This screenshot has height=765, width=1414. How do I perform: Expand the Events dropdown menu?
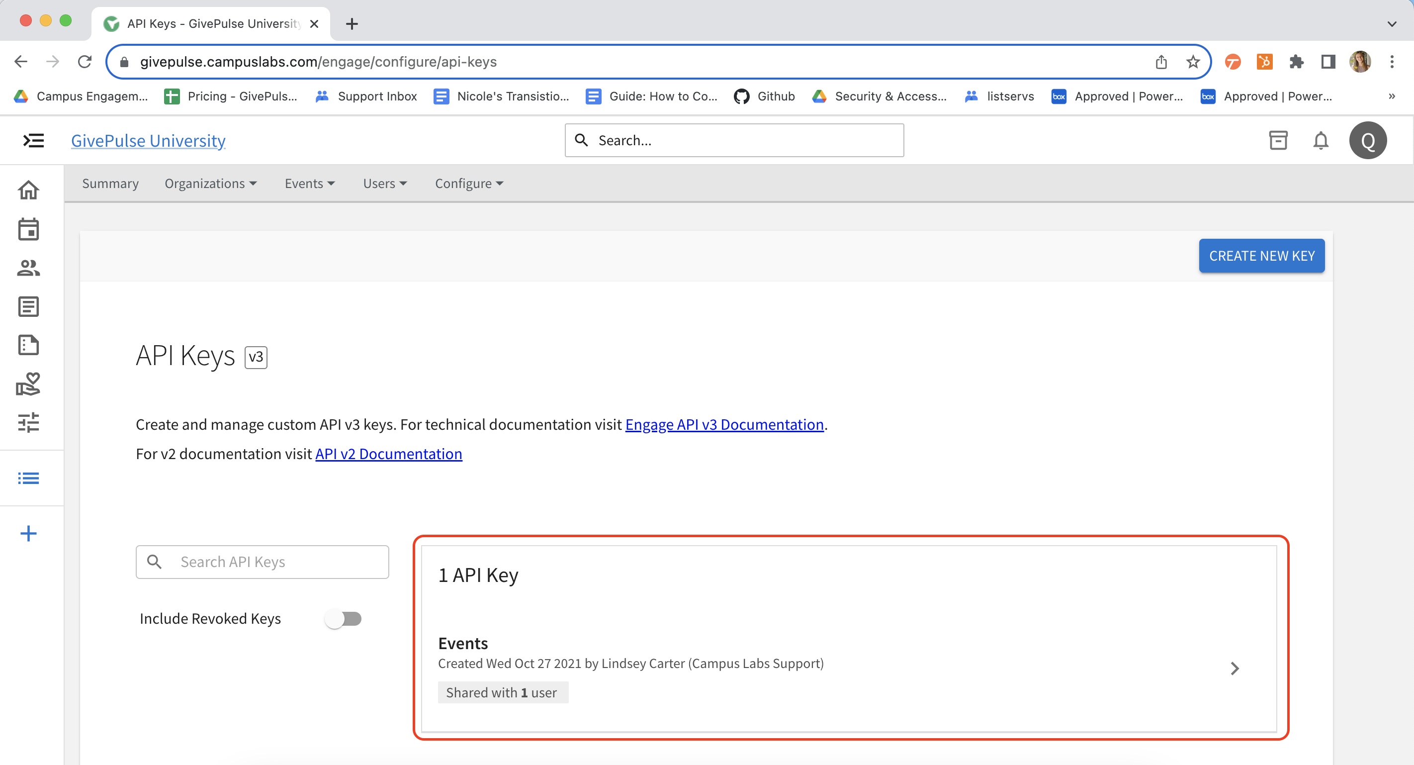pyautogui.click(x=310, y=184)
